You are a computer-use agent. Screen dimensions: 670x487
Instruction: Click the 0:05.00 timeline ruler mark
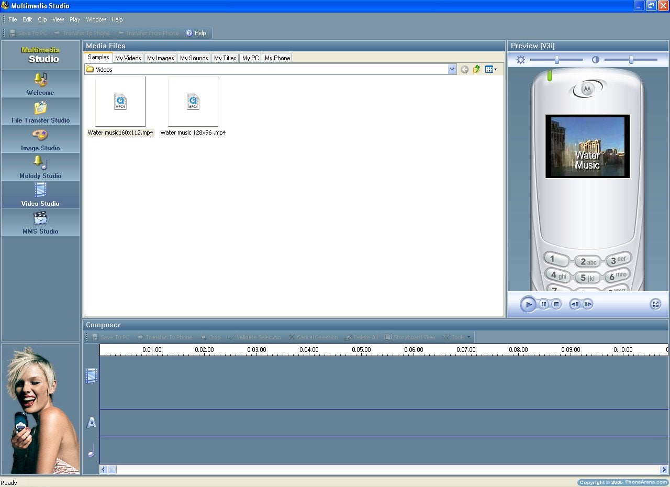pyautogui.click(x=361, y=349)
